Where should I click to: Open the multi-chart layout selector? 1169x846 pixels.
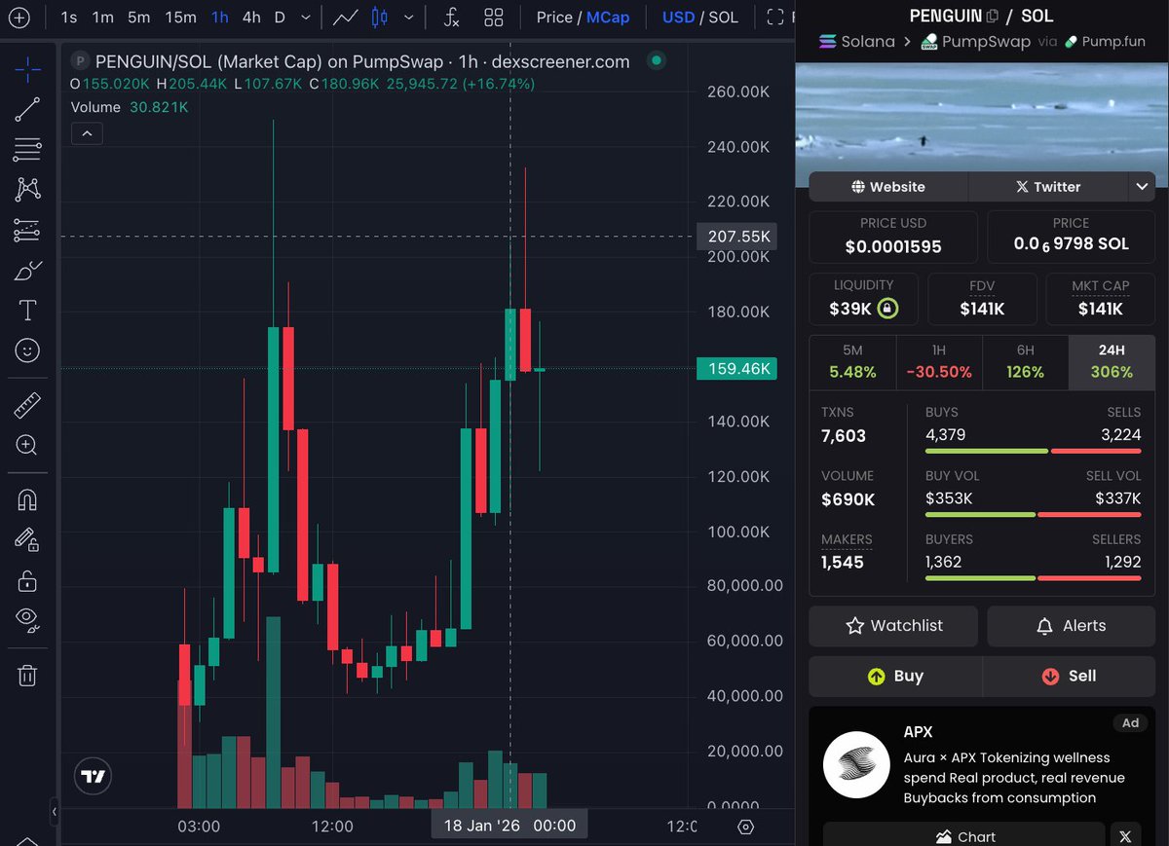(x=494, y=17)
